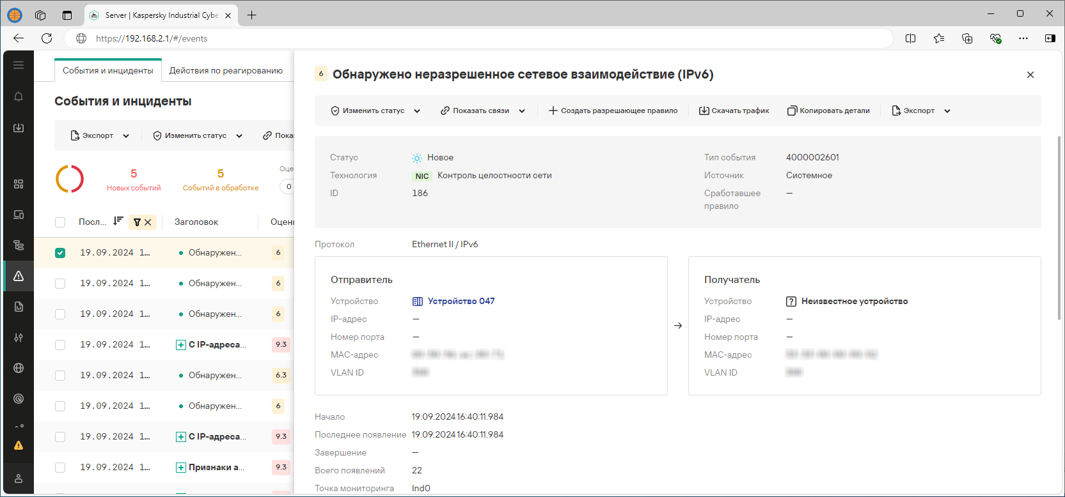
Task: Click the sort order icon in date column
Action: pyautogui.click(x=118, y=221)
